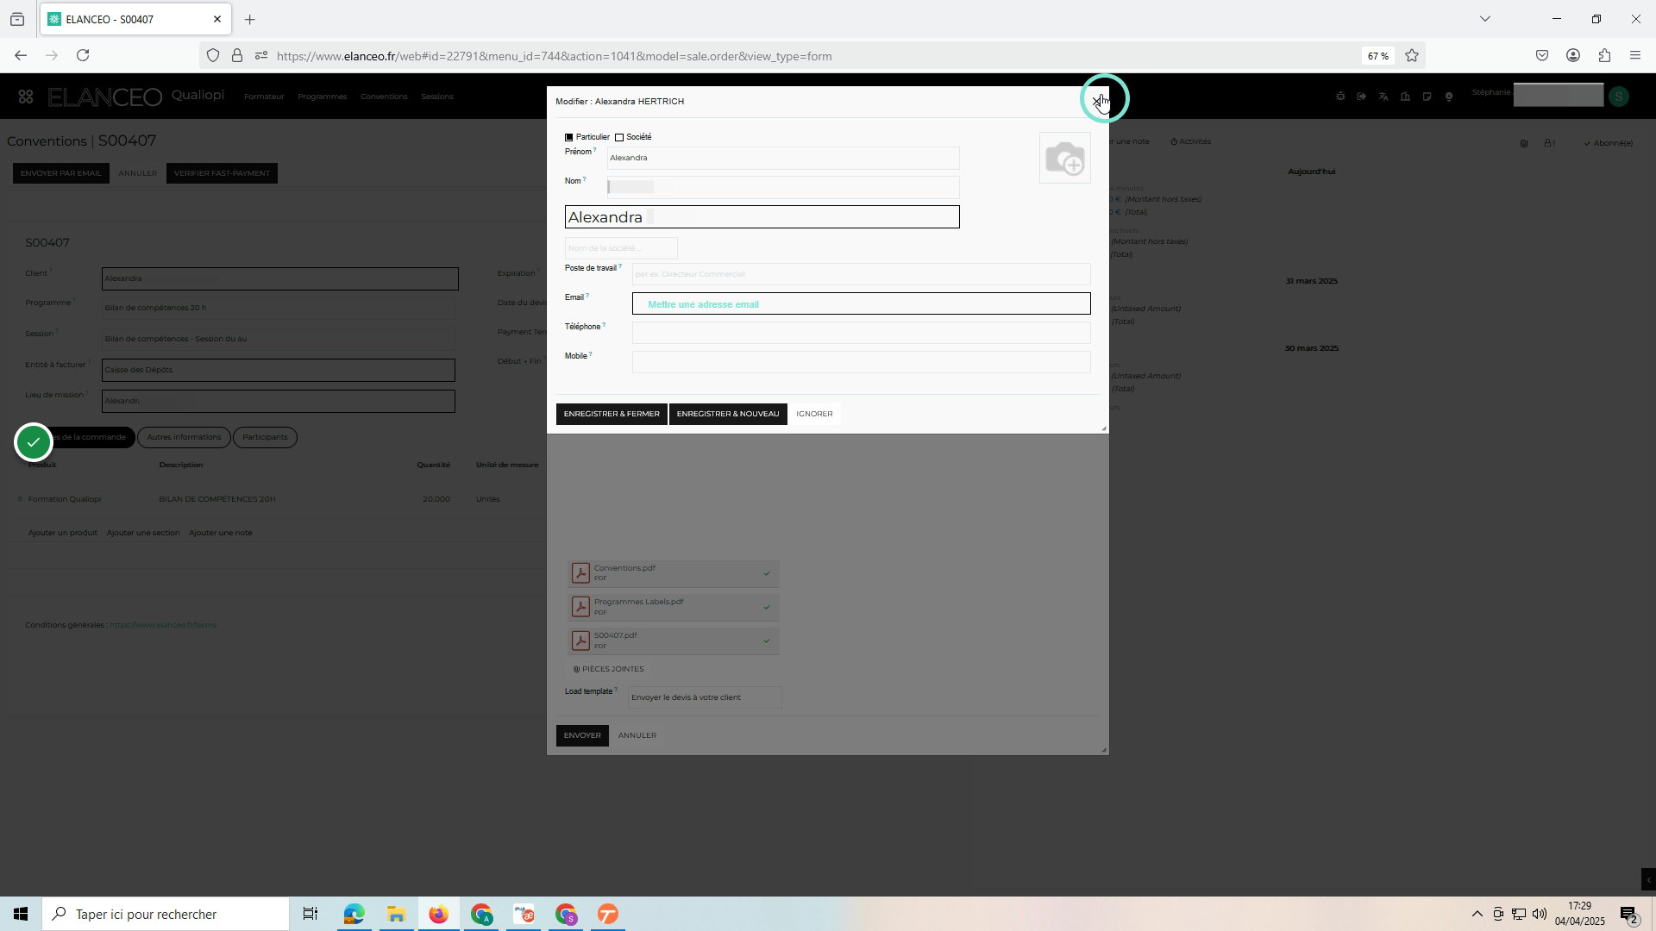
Task: Open the Programme field dropdown
Action: click(279, 308)
